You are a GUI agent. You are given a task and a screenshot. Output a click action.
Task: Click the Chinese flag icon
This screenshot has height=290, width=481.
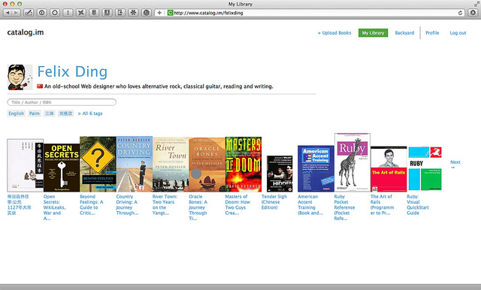(40, 86)
